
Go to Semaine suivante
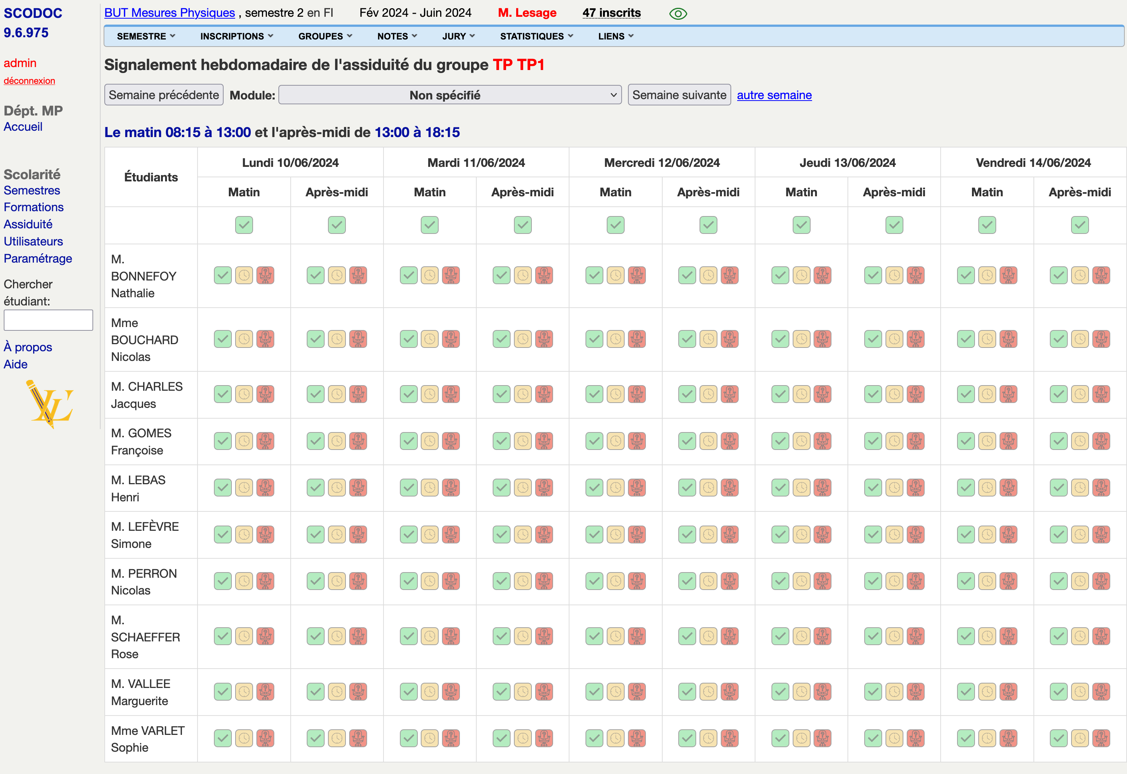pos(679,95)
